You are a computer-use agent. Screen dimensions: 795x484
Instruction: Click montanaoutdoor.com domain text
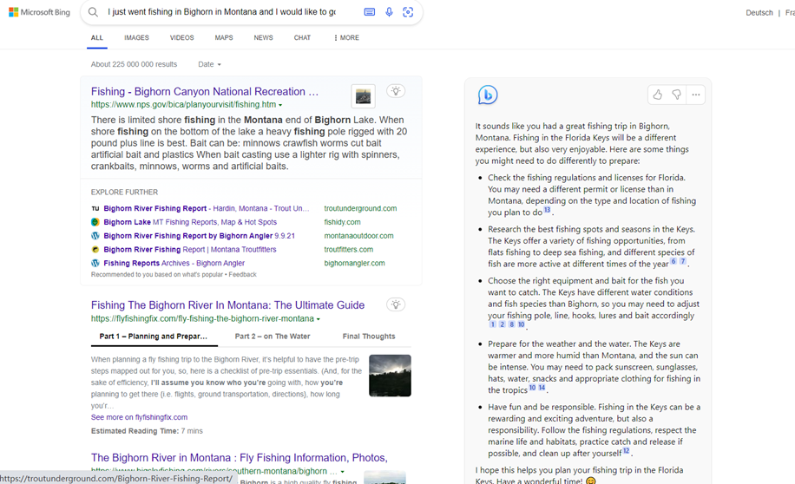358,236
